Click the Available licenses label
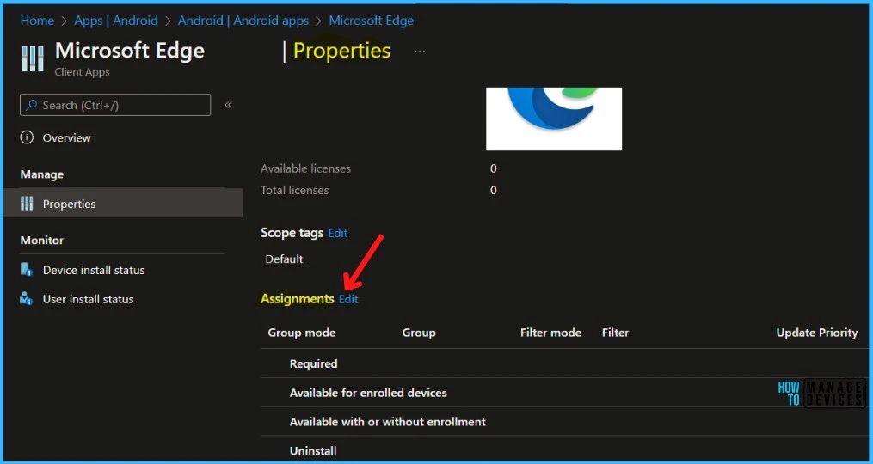Image resolution: width=873 pixels, height=464 pixels. (305, 168)
